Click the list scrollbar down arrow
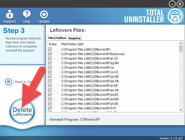Screen dimensions: 185x140 click(181, 110)
